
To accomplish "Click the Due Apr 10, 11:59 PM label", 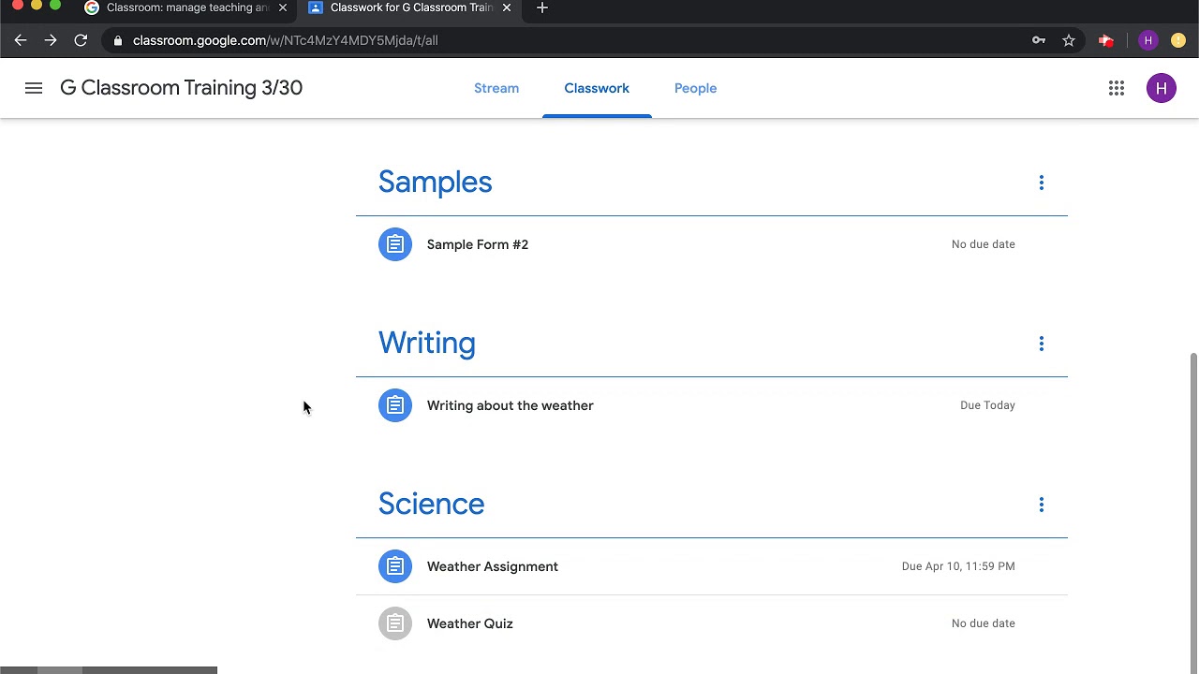I will click(958, 566).
